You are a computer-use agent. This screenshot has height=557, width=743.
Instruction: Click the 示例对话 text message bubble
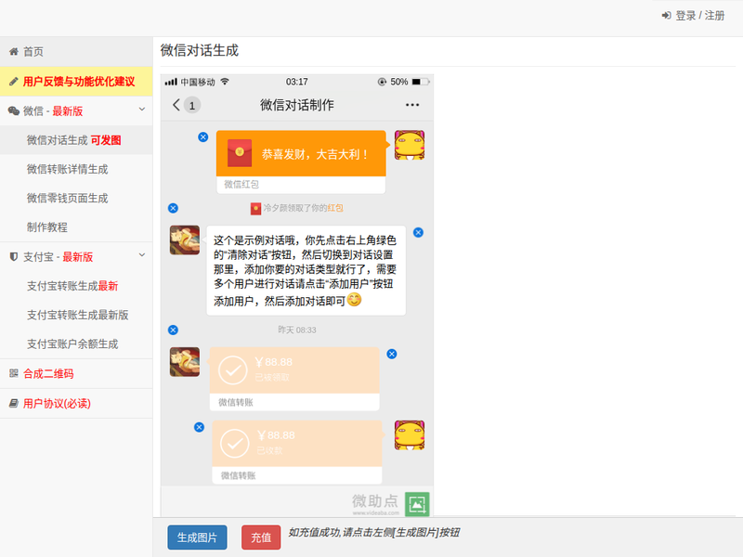[x=306, y=270]
